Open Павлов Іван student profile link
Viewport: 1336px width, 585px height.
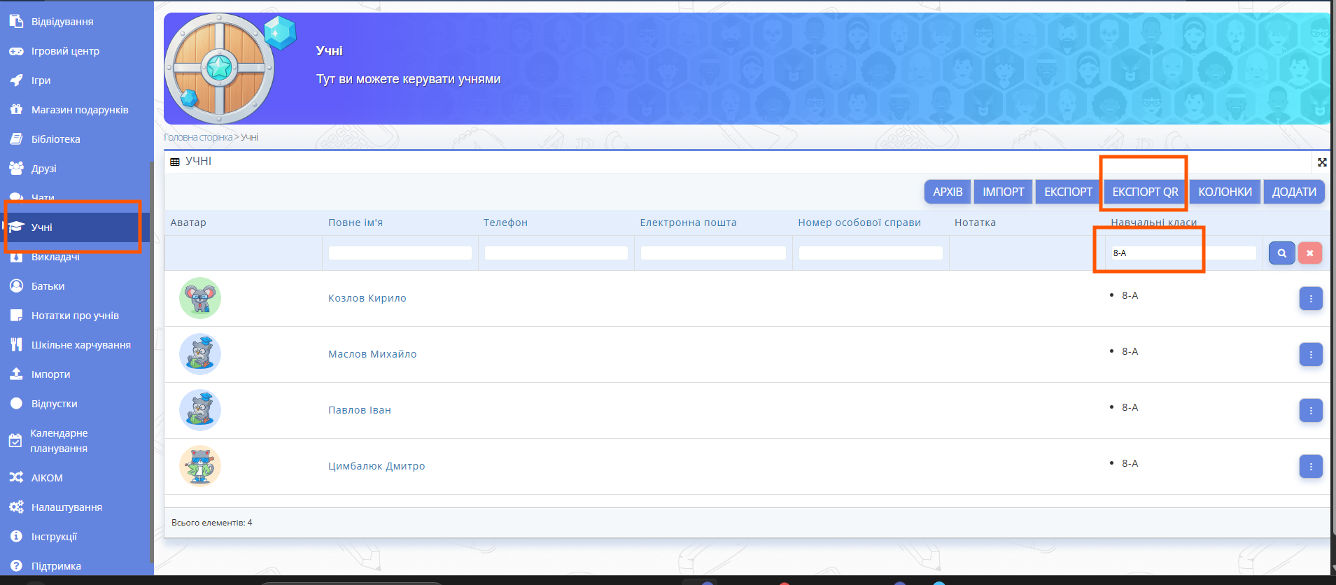point(359,410)
